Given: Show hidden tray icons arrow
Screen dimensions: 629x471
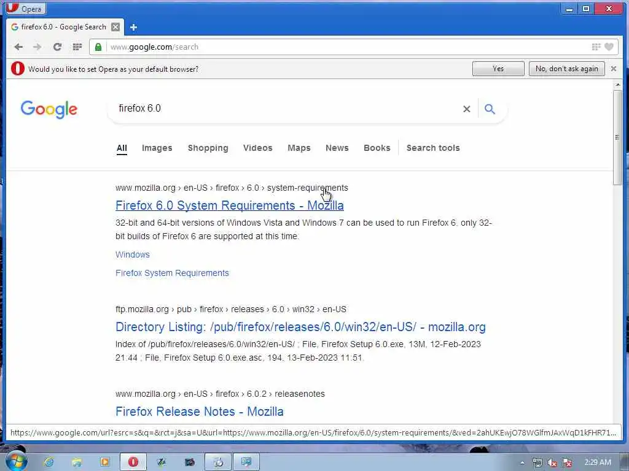Looking at the screenshot, I should pos(522,462).
